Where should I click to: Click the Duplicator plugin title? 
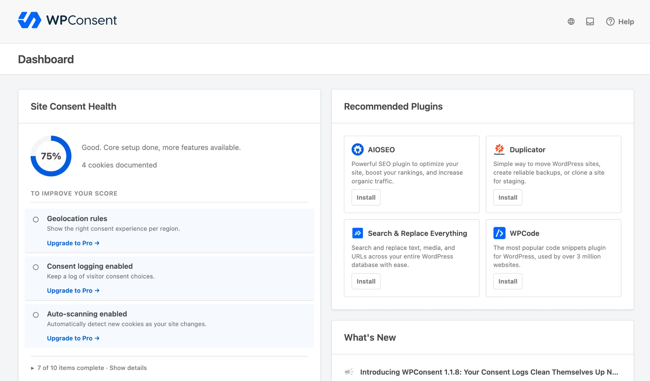pyautogui.click(x=527, y=150)
